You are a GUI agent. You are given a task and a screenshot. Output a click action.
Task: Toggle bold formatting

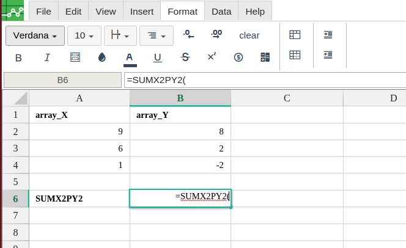[x=18, y=57]
